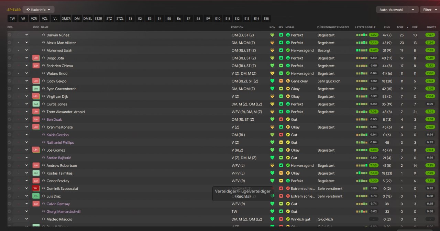The width and height of the screenshot is (440, 231).
Task: Click the Unt badge for Kostas Tsimikas
Action: tap(36, 173)
